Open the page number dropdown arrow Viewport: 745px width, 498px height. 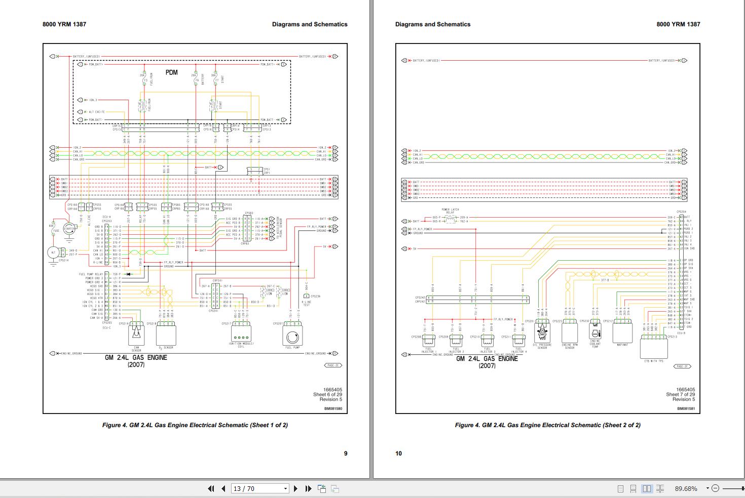(x=285, y=489)
